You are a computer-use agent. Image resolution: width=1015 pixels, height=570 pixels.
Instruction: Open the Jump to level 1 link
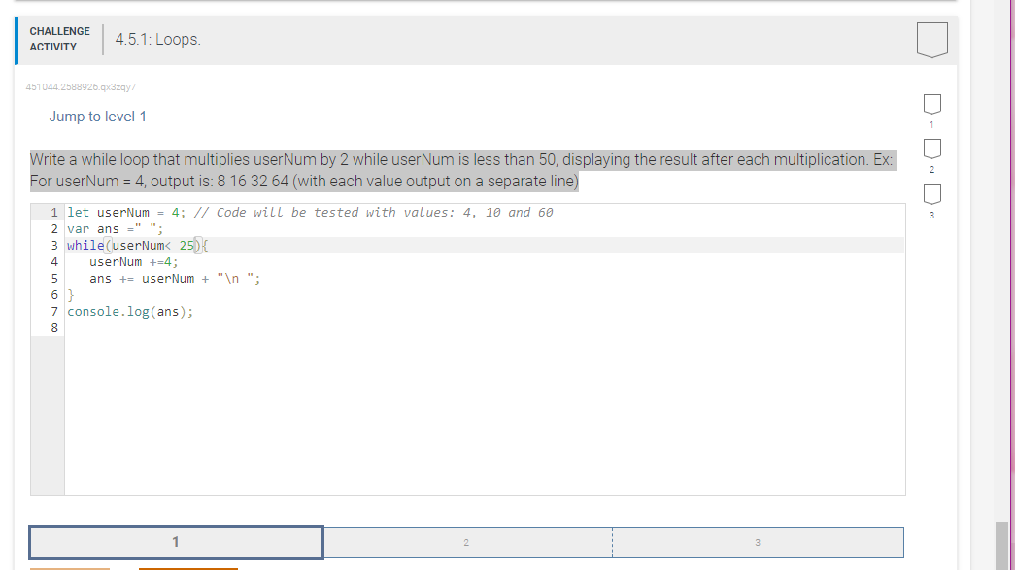(97, 116)
